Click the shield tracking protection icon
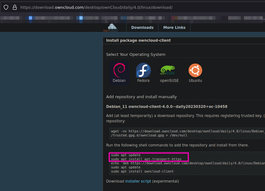This screenshot has width=265, height=191. (x=6, y=7)
